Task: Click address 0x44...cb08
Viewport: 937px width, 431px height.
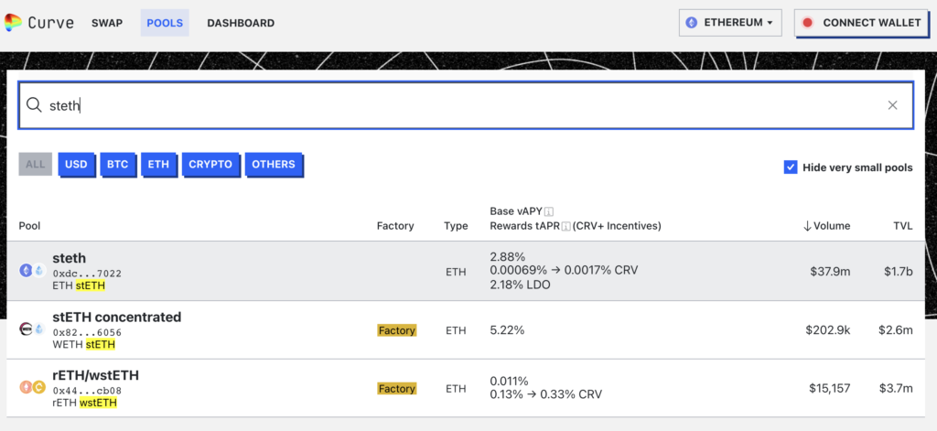Action: (87, 391)
